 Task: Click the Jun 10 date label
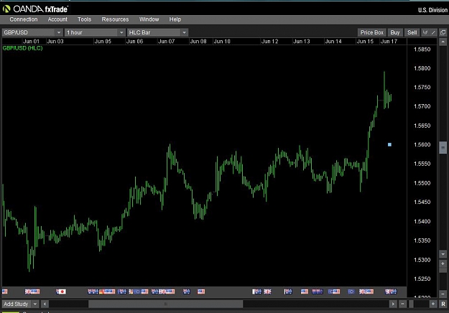[x=222, y=42]
